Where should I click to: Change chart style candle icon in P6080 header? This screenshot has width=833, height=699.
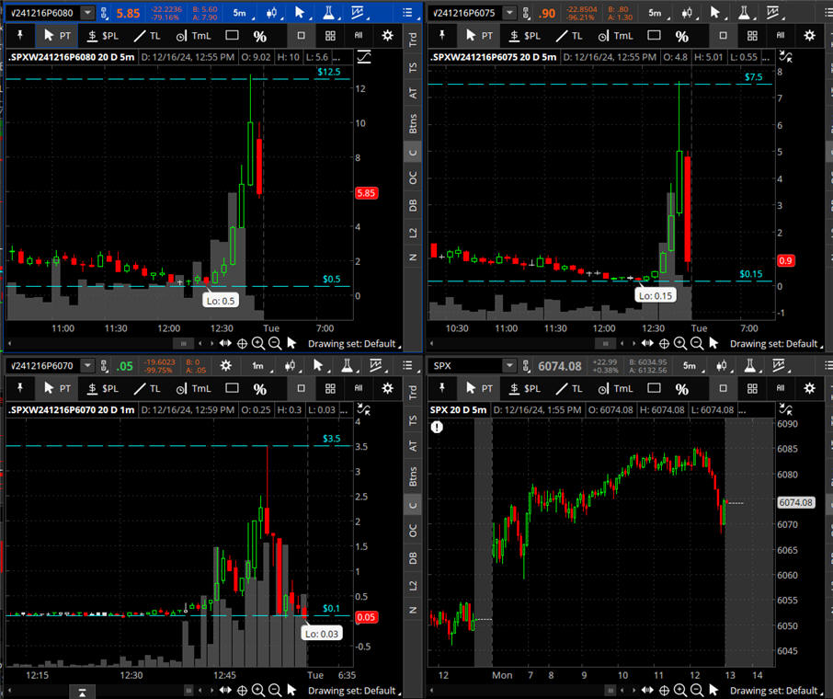(272, 13)
